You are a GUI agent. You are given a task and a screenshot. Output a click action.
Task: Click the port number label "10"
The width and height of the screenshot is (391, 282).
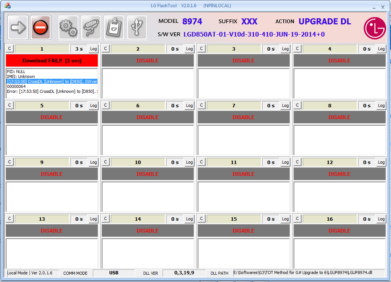(138, 163)
